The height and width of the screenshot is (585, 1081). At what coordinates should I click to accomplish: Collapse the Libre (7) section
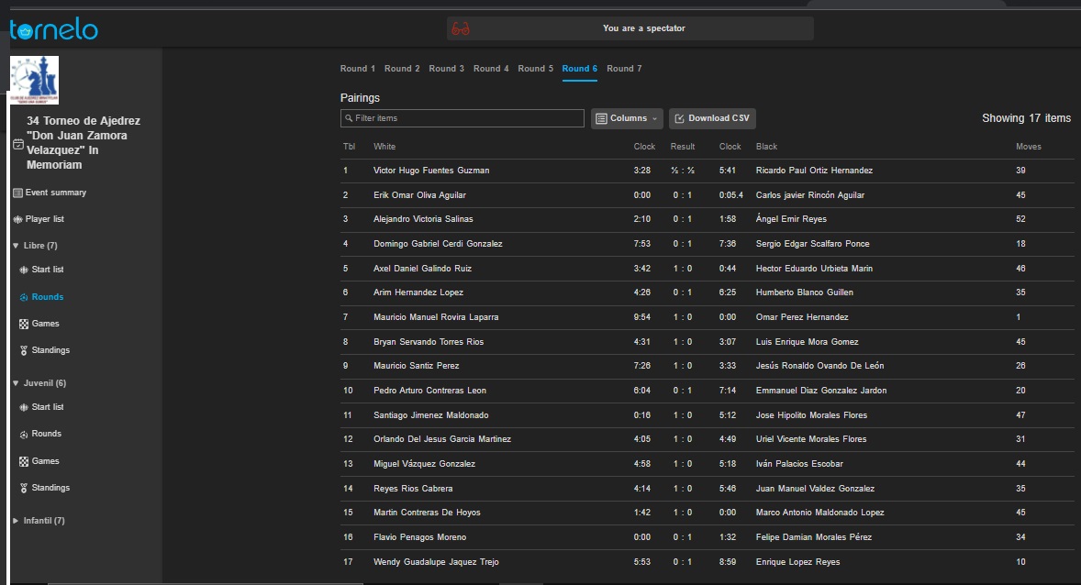tap(16, 246)
